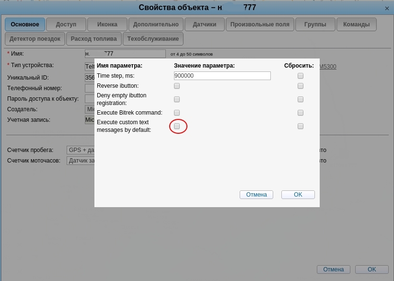This screenshot has width=394, height=281.
Task: Check the circled Execute custom text messages checkbox
Action: (177, 126)
